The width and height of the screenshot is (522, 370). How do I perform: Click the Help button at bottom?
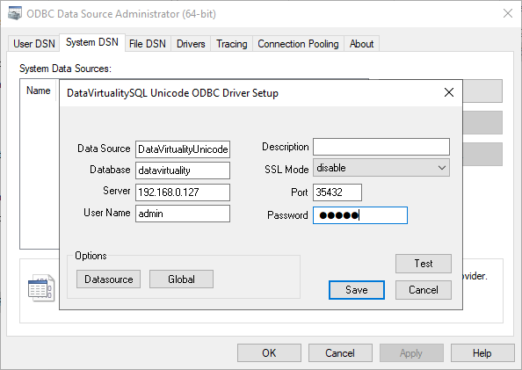click(482, 353)
